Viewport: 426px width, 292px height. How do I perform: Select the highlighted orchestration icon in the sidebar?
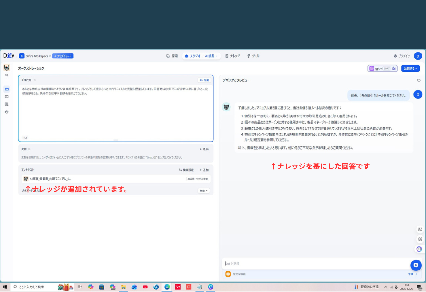point(6,89)
